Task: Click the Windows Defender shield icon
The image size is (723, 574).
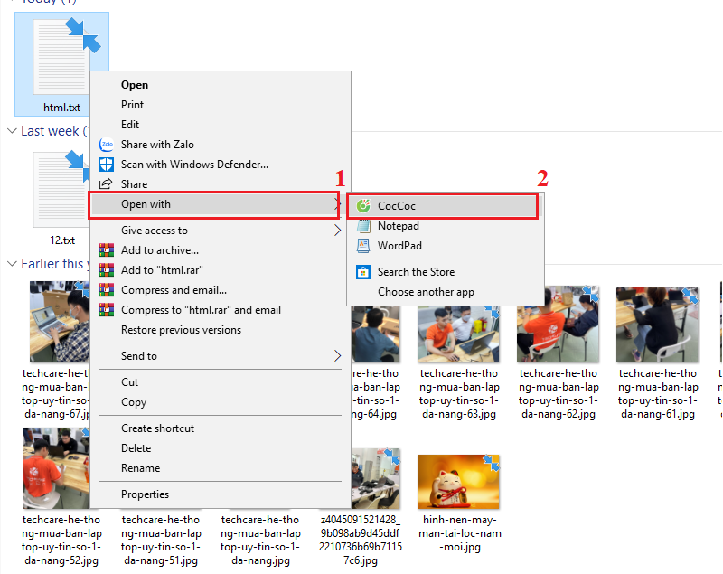Action: pos(107,165)
